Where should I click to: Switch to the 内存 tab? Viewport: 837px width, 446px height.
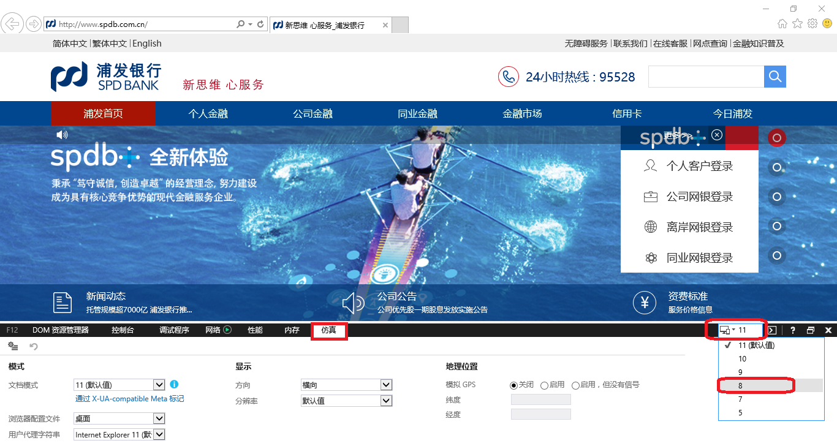(292, 330)
